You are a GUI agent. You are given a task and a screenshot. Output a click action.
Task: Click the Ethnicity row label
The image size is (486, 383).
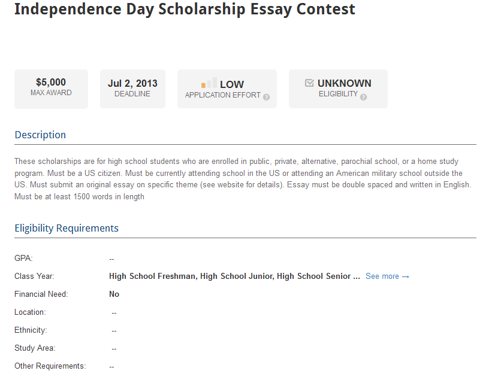pyautogui.click(x=31, y=330)
